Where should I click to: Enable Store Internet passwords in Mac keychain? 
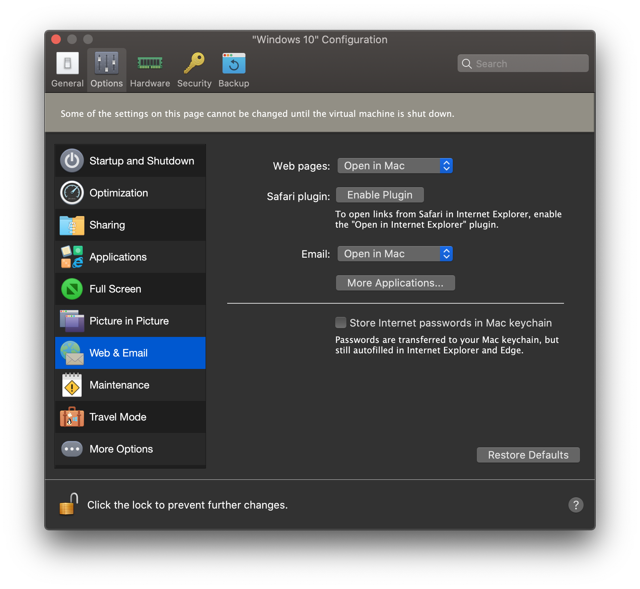(x=341, y=323)
